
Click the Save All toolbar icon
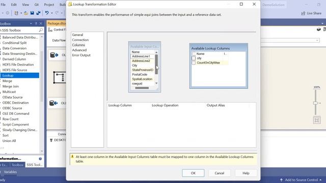38,13
